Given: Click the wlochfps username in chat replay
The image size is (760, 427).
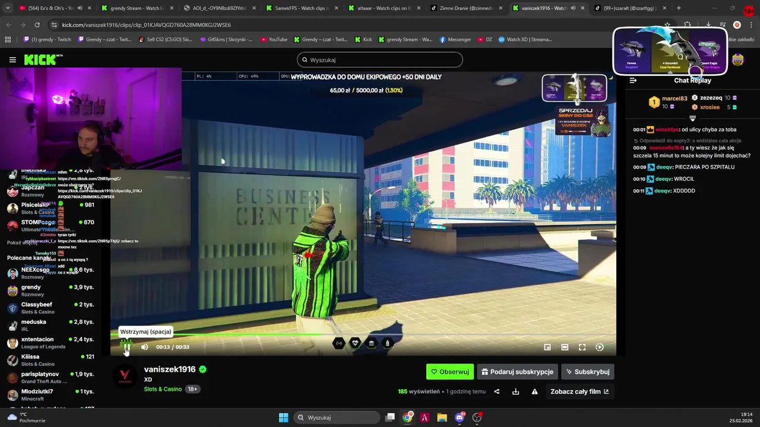Looking at the screenshot, I should (667, 129).
